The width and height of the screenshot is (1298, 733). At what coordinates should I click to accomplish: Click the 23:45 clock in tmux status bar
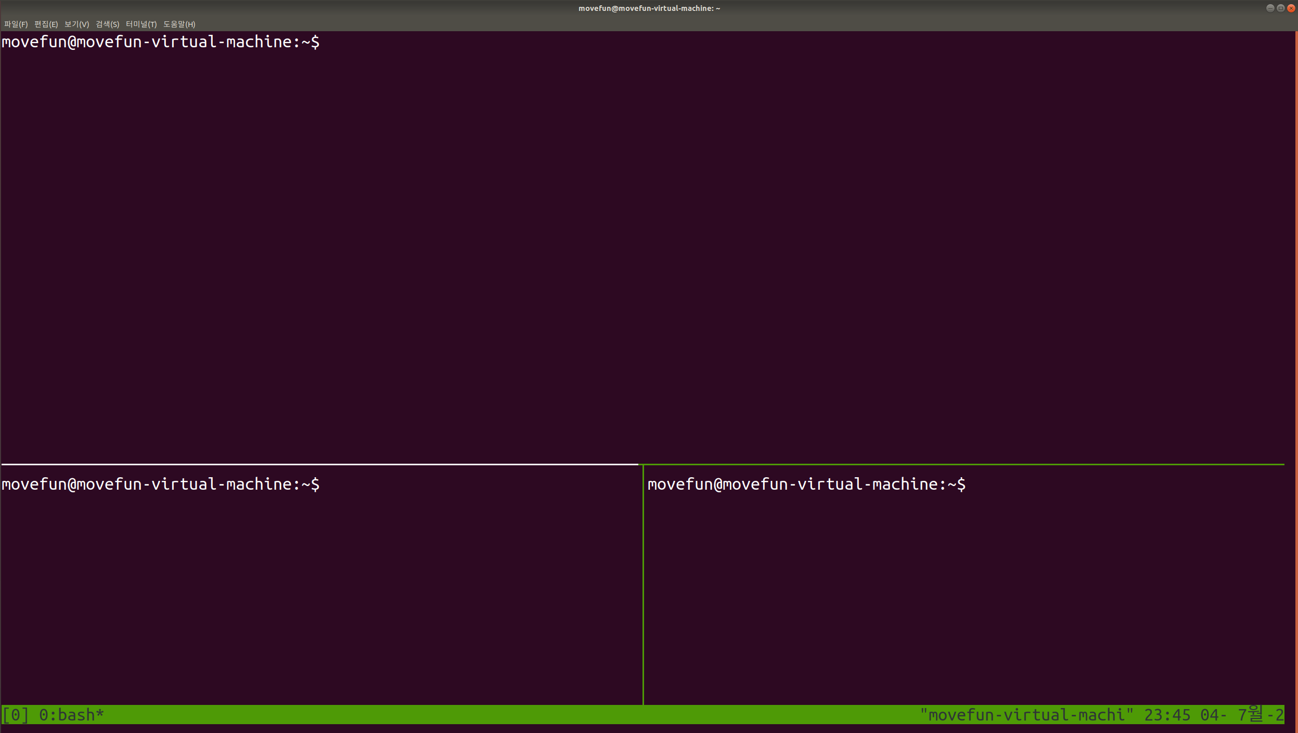coord(1167,715)
